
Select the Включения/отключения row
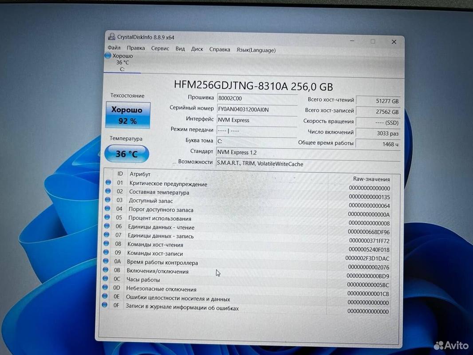(x=246, y=272)
